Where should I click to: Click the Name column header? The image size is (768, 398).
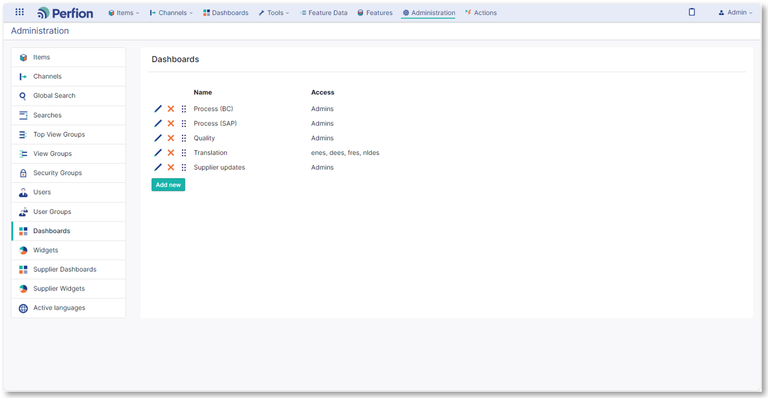coord(203,92)
